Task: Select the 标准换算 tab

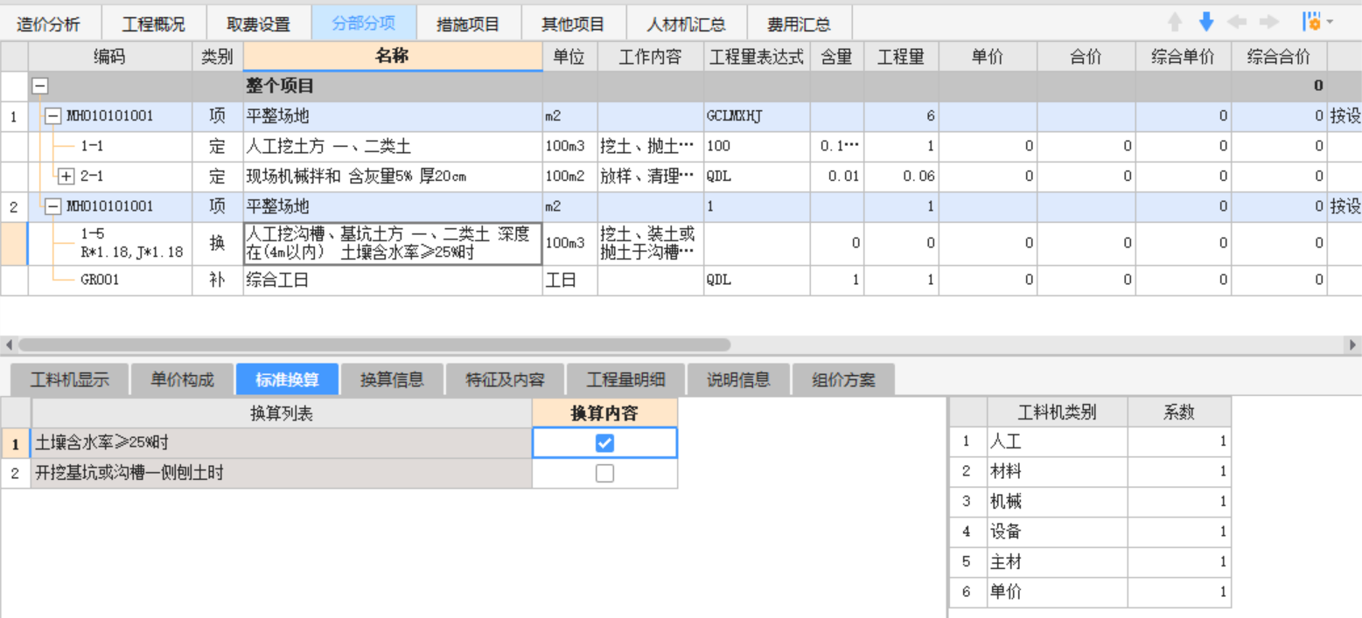Action: point(289,378)
